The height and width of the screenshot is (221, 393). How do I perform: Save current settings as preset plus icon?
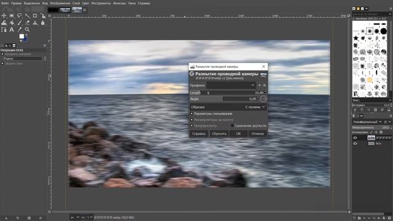(x=259, y=85)
